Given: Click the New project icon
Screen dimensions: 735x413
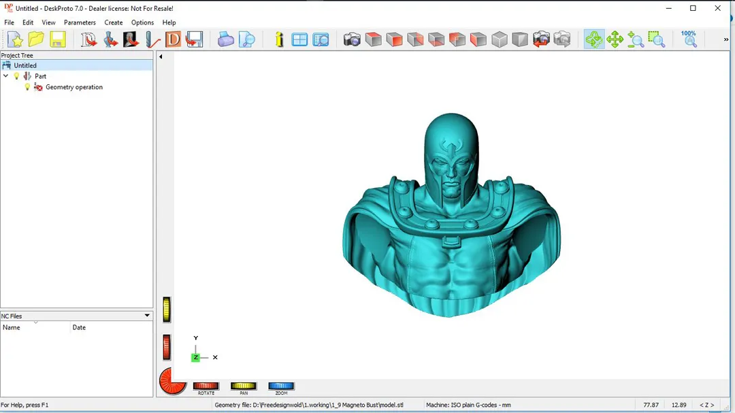Looking at the screenshot, I should click(15, 39).
